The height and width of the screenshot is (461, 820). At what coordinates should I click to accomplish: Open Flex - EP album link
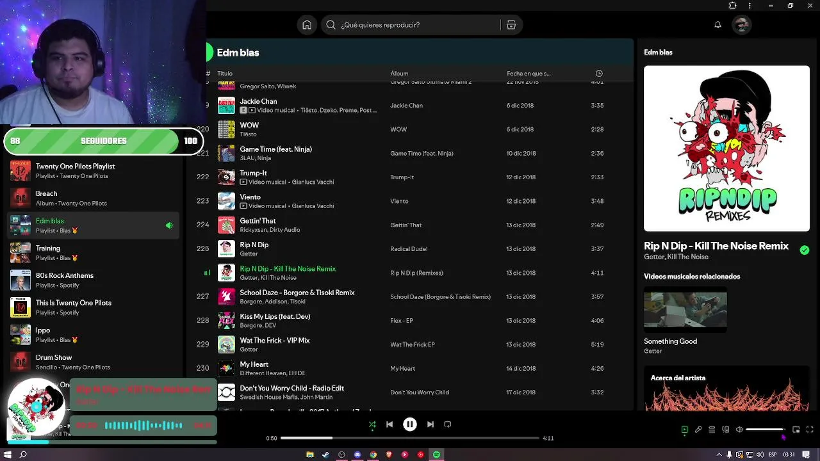[402, 321]
